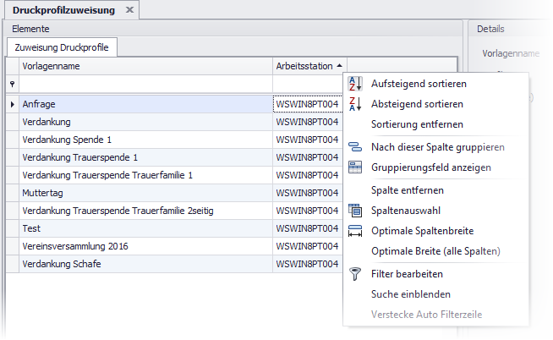This screenshot has width=553, height=340.
Task: Click the Vorlagenname auto filter input field
Action: pos(144,85)
